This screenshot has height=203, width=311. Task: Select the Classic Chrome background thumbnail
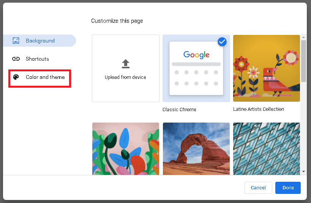pos(196,68)
